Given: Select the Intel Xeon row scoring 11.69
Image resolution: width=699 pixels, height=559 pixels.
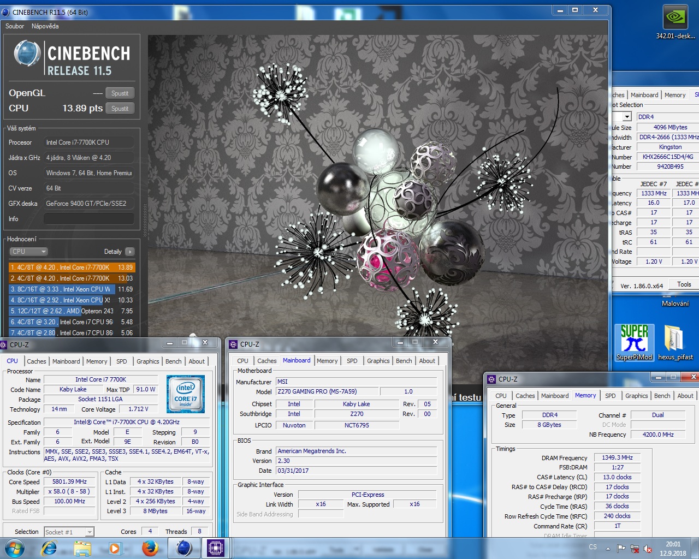Looking at the screenshot, I should pyautogui.click(x=72, y=289).
